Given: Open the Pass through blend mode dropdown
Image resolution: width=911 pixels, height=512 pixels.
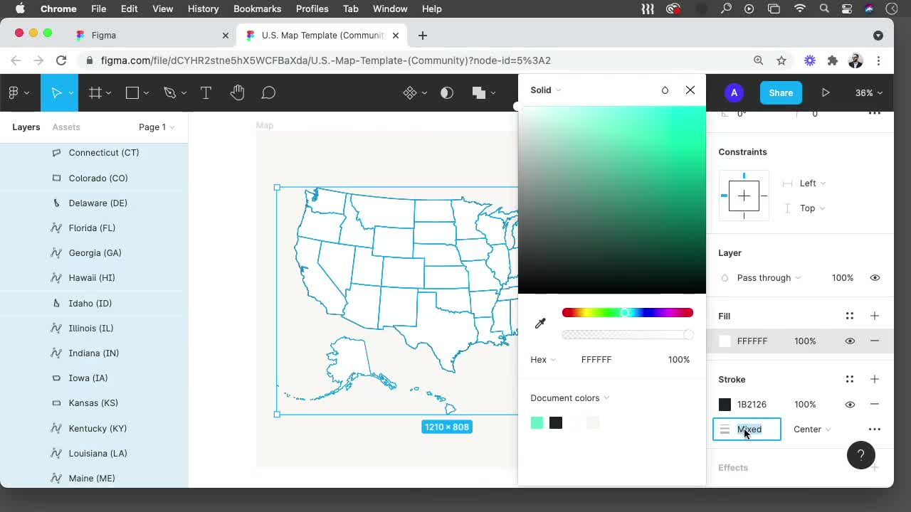Looking at the screenshot, I should click(x=765, y=277).
